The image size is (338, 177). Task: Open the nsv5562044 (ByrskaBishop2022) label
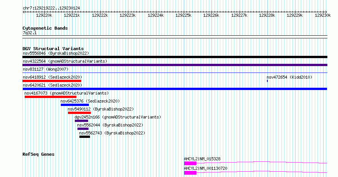pos(110,125)
